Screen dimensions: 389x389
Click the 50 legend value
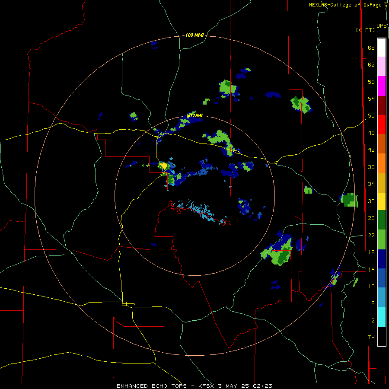(371, 115)
